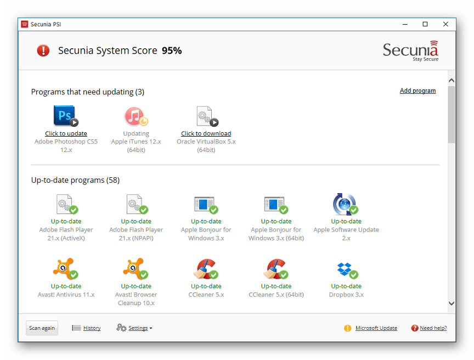Click the Apple iTunes updating icon
Viewport: 474px width, 360px height.
pos(136,116)
